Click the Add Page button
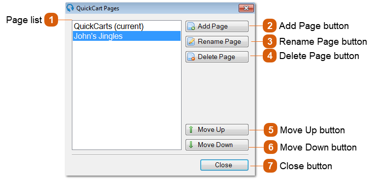375x180 pixels. click(x=217, y=26)
